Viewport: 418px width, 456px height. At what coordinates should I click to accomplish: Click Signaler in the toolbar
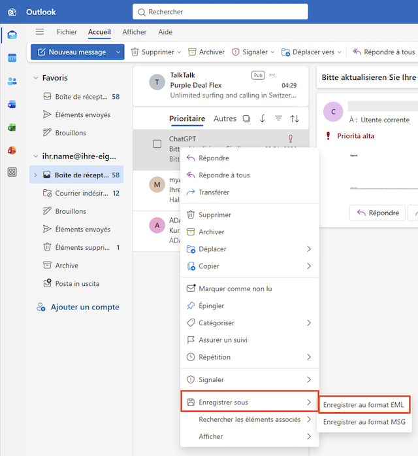[250, 52]
